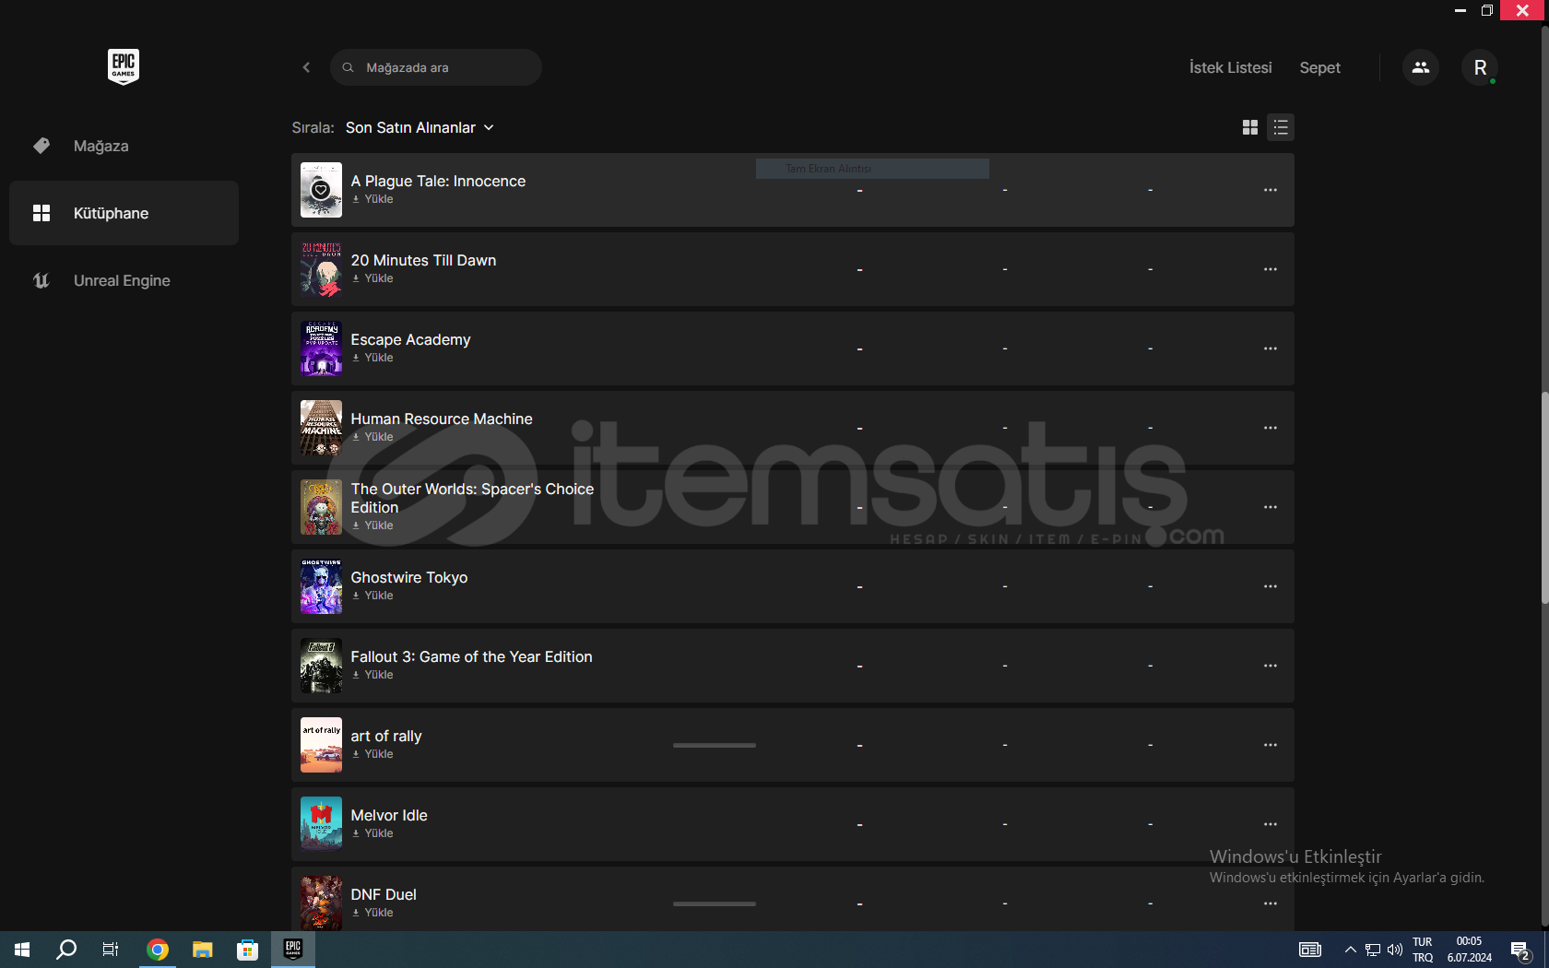
Task: Switch library to list view
Action: [1281, 127]
